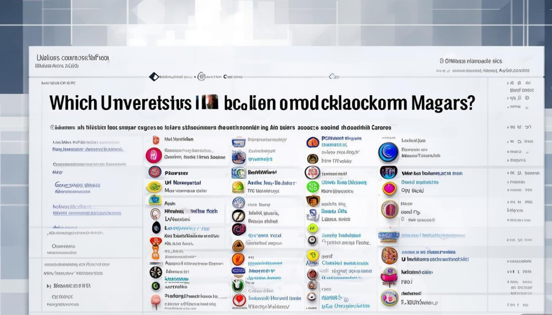Select the faint tab at right of navigation bar
The image size is (552, 315).
[334, 77]
